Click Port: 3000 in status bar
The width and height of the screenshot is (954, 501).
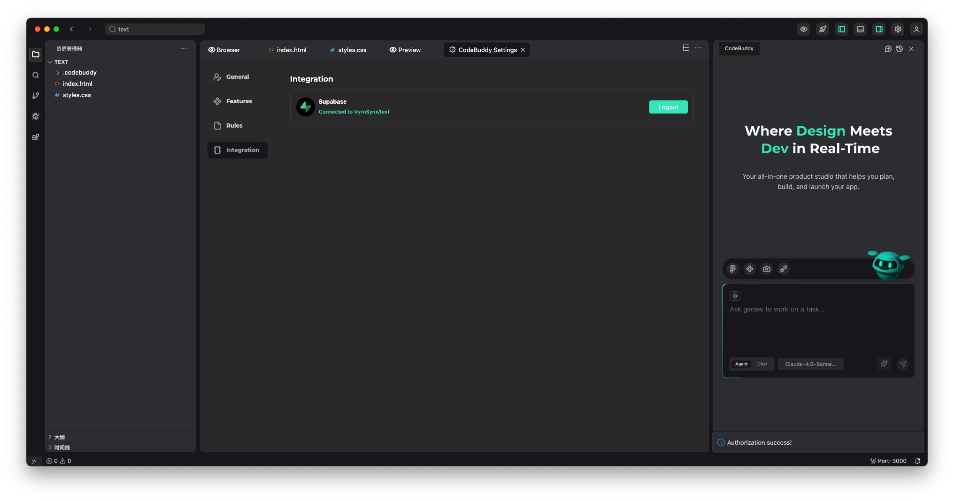point(888,461)
